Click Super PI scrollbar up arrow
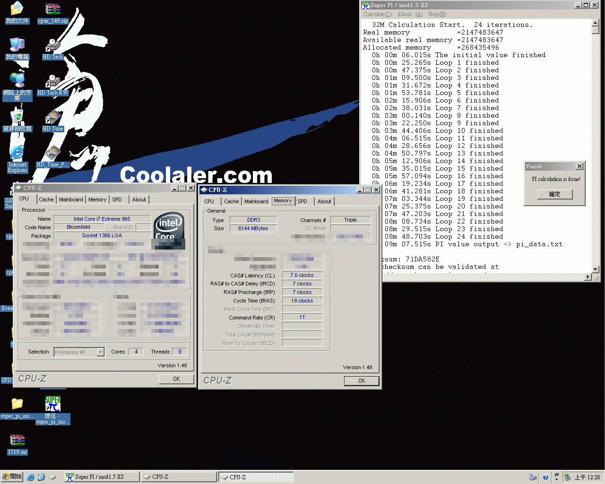This screenshot has width=605, height=484. [x=595, y=23]
